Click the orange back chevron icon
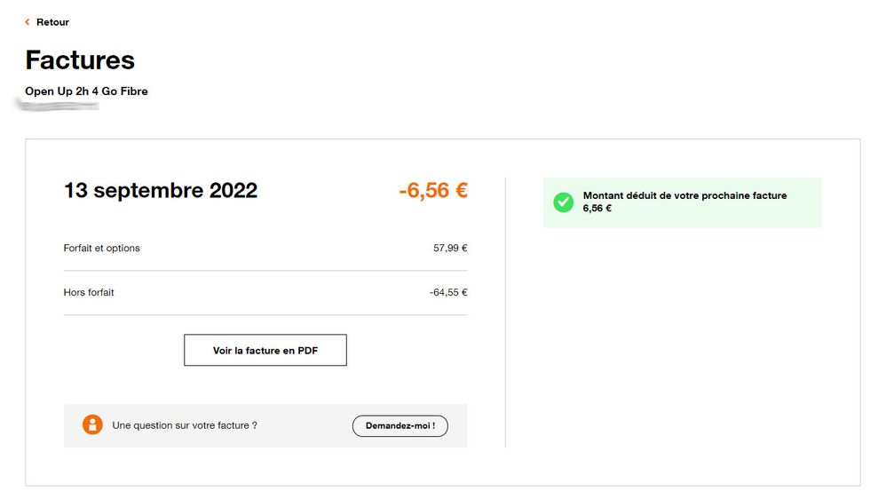 point(28,22)
